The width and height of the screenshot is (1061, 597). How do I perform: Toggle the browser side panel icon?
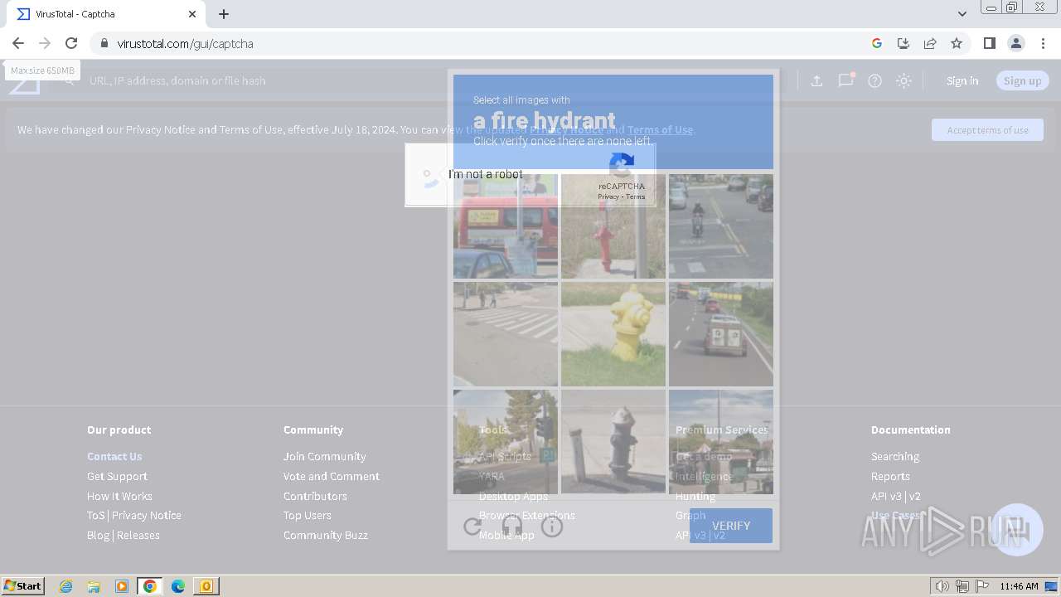click(989, 43)
